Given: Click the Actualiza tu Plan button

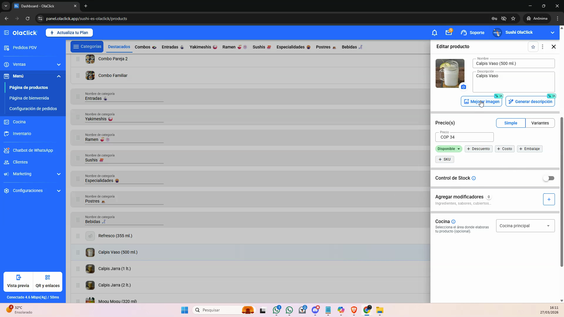Looking at the screenshot, I should pos(69,33).
